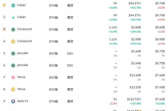Open the Compound name in rank 3 row

[24, 29]
